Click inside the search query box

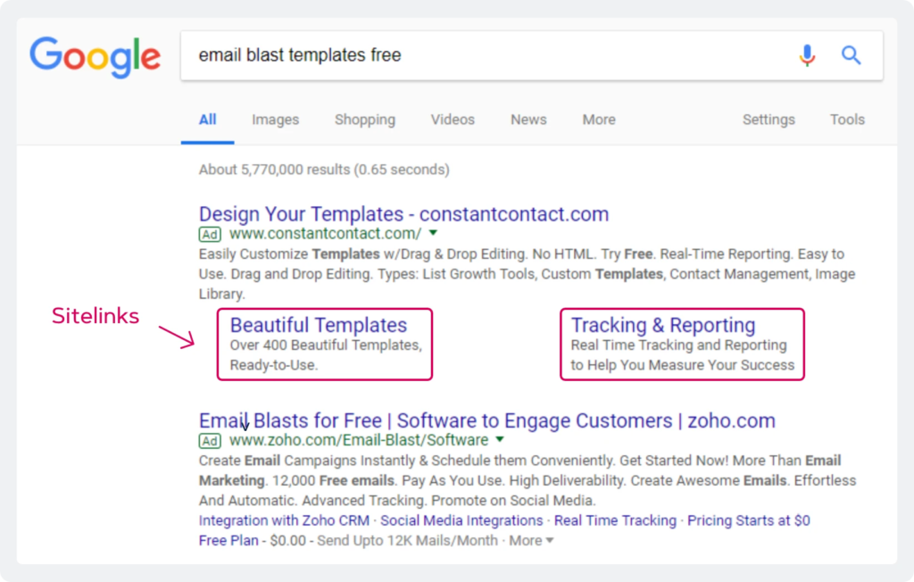coord(402,54)
